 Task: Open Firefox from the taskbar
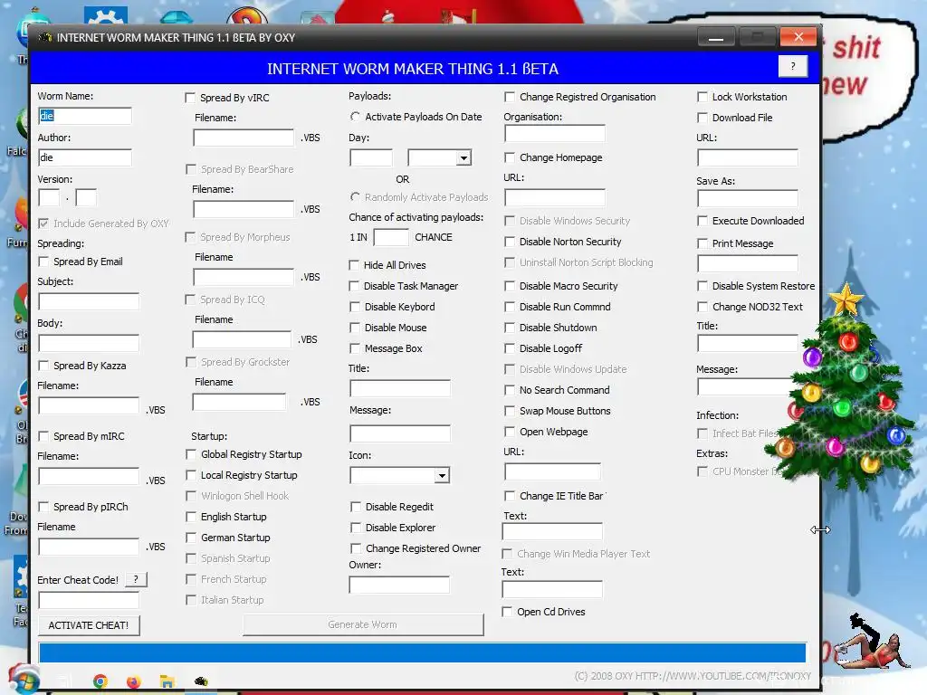tap(134, 681)
